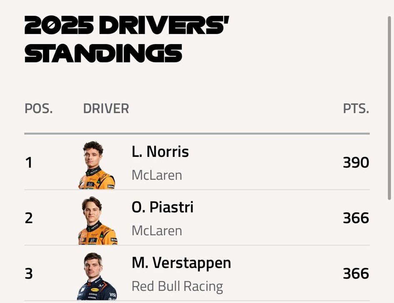Screen dimensions: 394x303
Task: Click Oscar Piastri's driver photo
Action: pyautogui.click(x=97, y=221)
